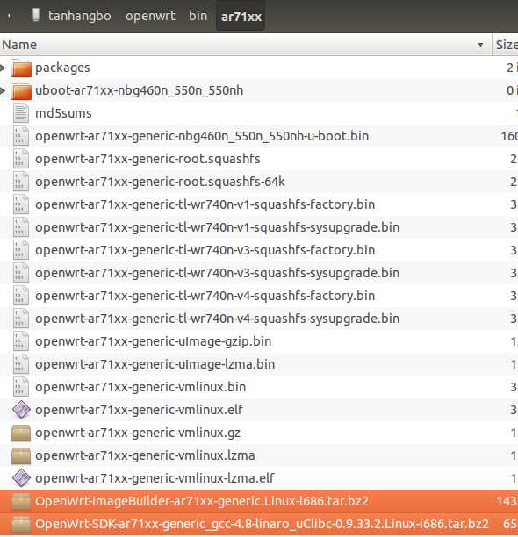Select openwrt-ar71xx-generic-vmlinux-lzma.elf file name
Viewport: 518px width, 537px height.
155,478
